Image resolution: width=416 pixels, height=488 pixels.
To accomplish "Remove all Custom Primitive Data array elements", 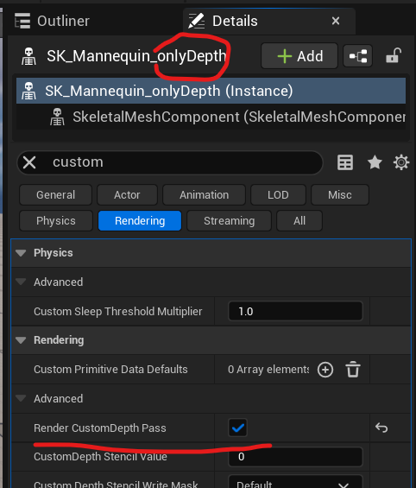I will (353, 370).
